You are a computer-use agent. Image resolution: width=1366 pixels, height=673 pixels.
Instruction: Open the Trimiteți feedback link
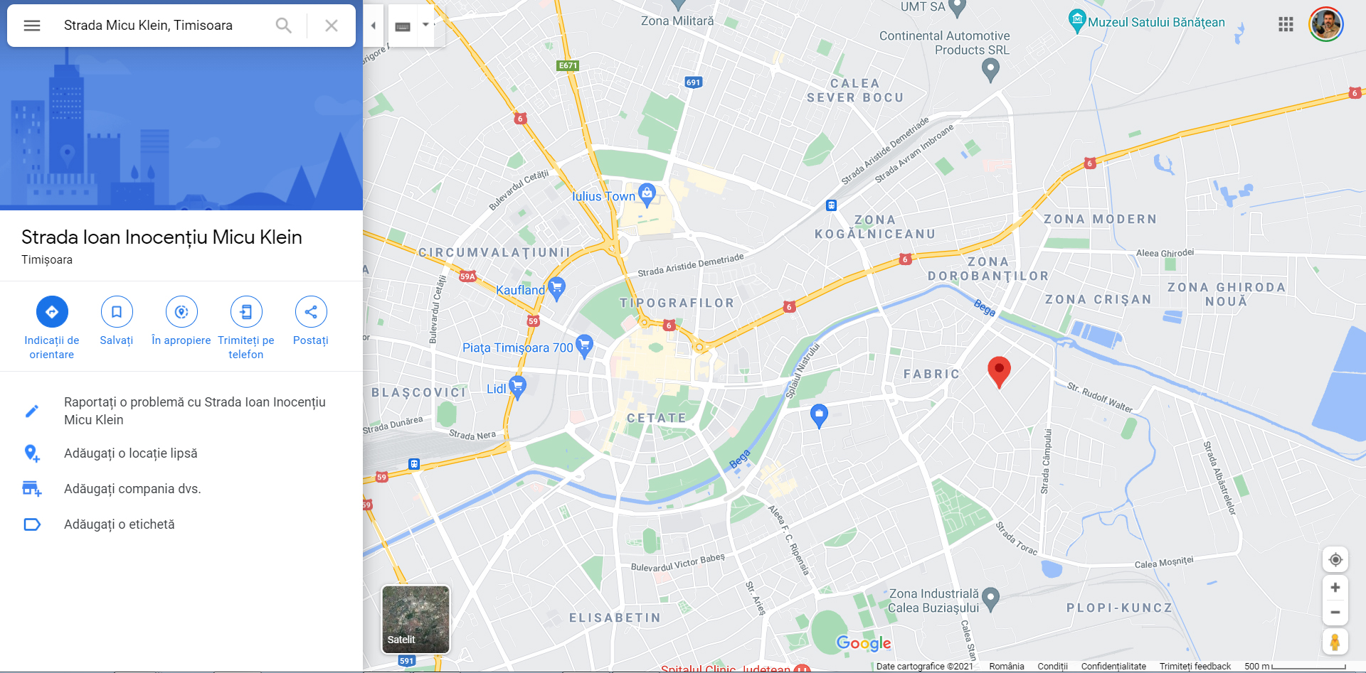pyautogui.click(x=1195, y=667)
